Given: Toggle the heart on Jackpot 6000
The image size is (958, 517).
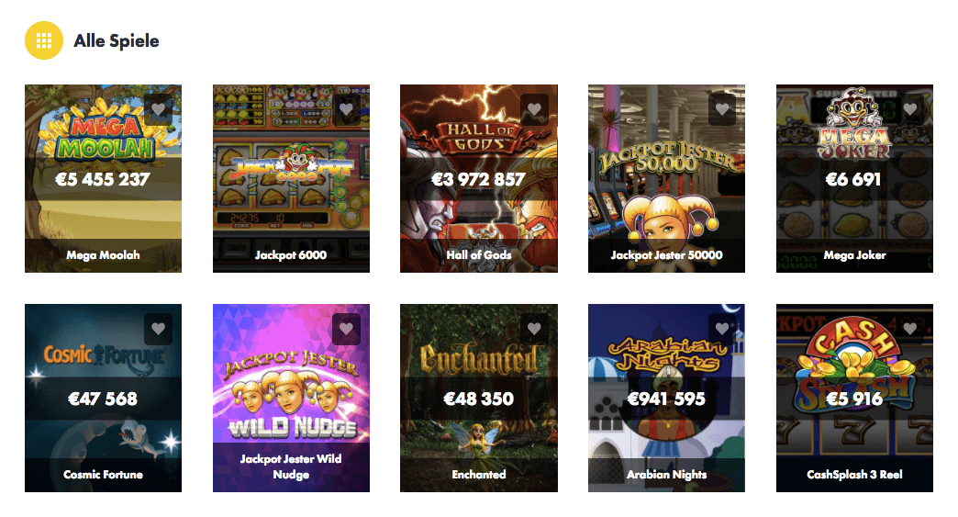Looking at the screenshot, I should click(347, 109).
